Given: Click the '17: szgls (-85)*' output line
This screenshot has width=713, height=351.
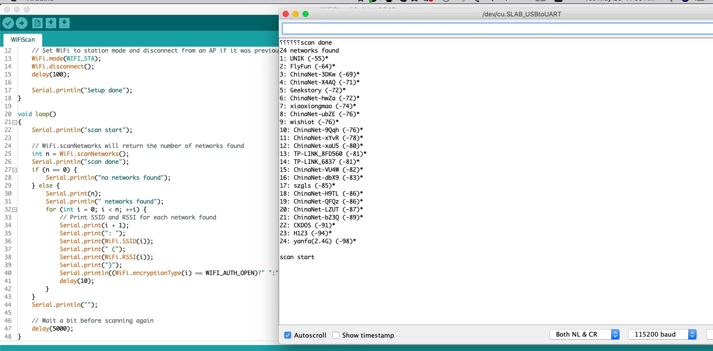Looking at the screenshot, I should [308, 186].
